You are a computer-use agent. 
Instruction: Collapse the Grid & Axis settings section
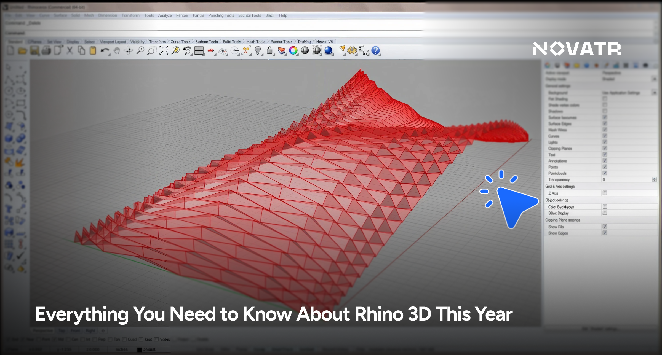tap(560, 187)
